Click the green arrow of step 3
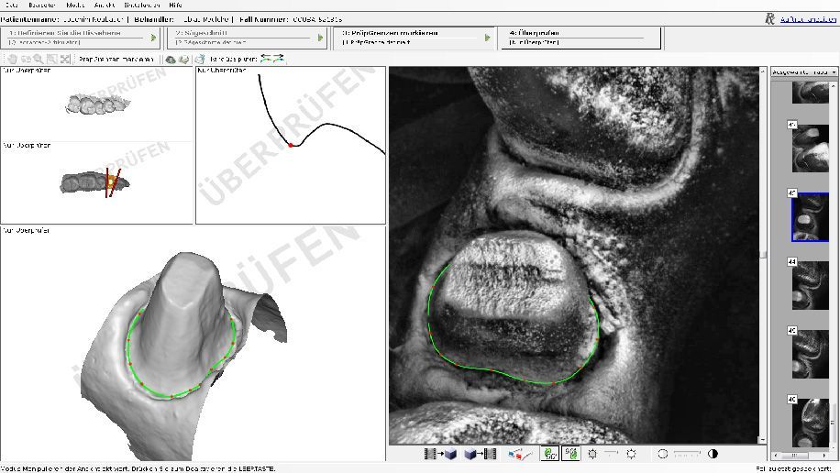The width and height of the screenshot is (840, 473). click(488, 38)
